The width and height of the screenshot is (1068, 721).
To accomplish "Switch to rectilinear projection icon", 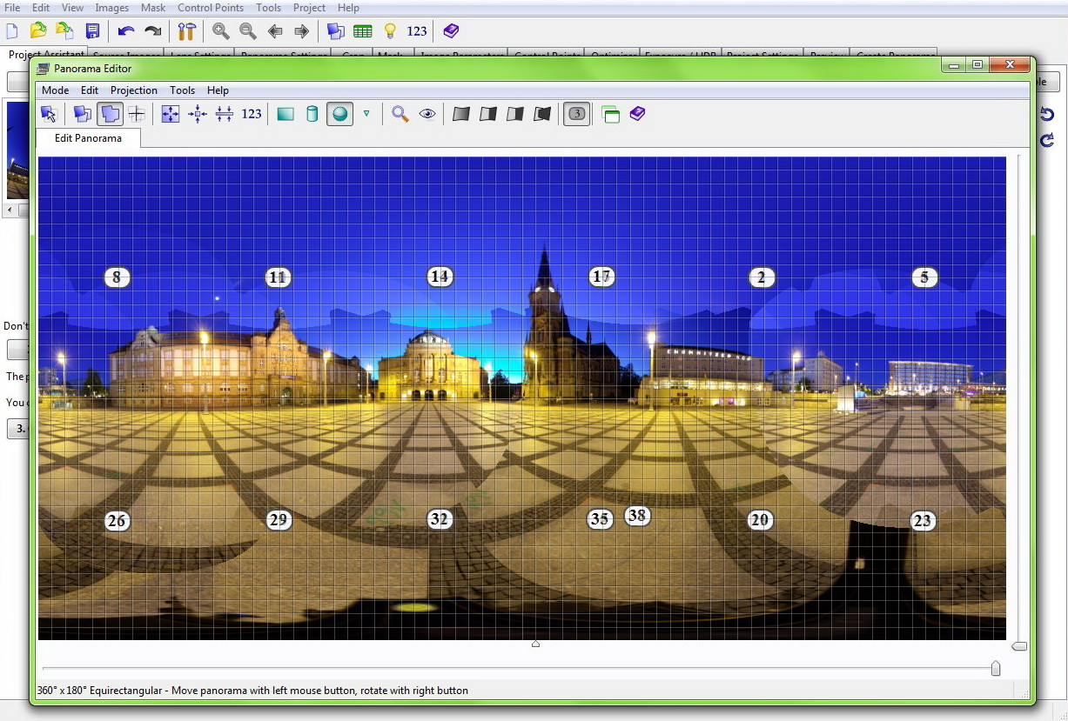I will click(285, 114).
